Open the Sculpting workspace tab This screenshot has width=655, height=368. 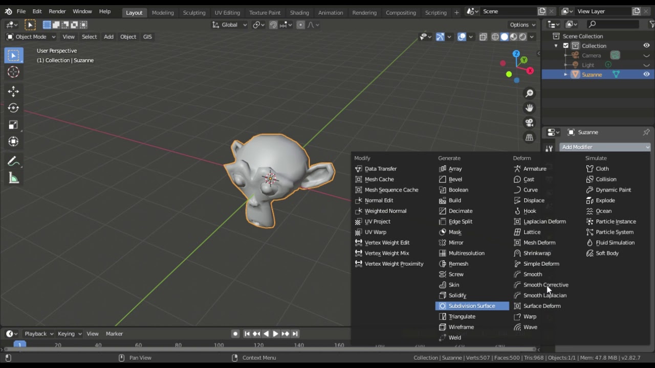(194, 12)
